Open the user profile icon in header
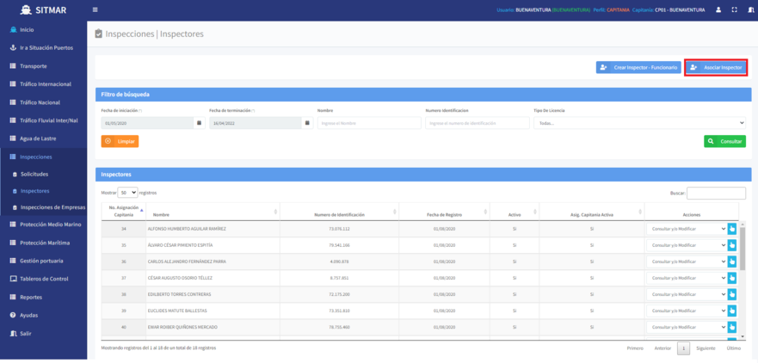The image size is (758, 363). coord(718,9)
